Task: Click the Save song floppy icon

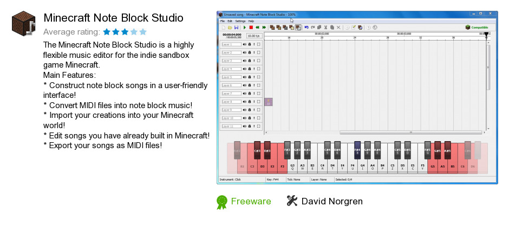Action: 236,28
